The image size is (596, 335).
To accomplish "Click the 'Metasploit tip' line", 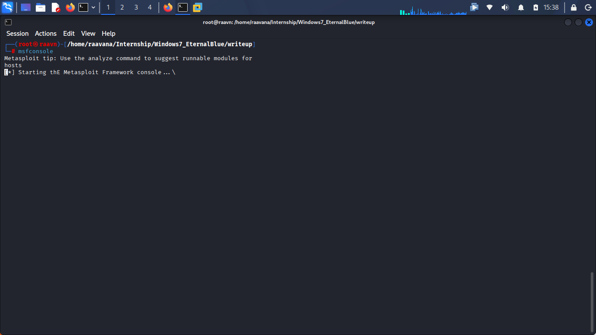I will 128,58.
